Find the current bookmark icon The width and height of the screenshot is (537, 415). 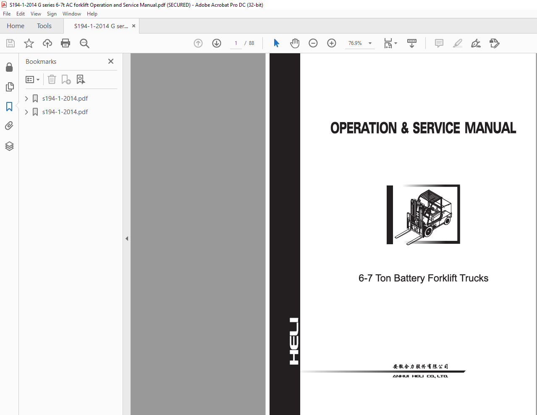click(81, 79)
